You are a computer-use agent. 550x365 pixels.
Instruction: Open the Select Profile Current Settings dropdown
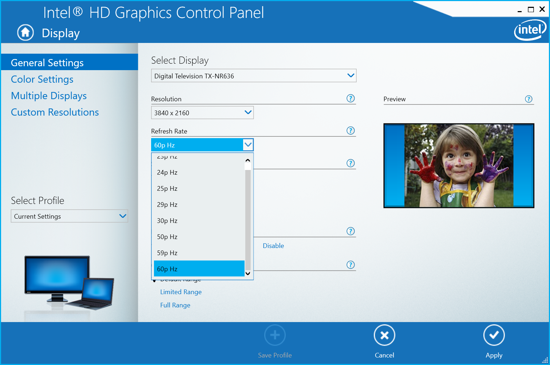click(x=69, y=216)
